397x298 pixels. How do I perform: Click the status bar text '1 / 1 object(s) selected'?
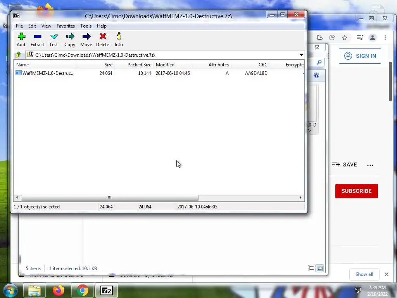(x=37, y=207)
